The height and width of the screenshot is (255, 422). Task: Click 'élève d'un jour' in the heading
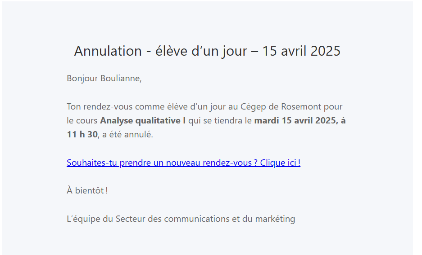(201, 51)
